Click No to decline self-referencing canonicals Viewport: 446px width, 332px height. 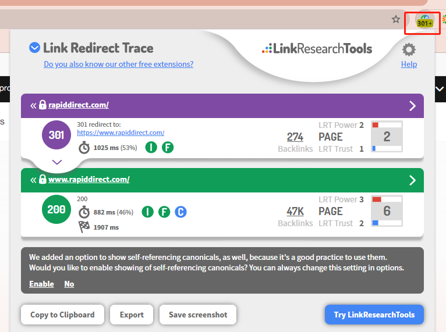coord(69,284)
